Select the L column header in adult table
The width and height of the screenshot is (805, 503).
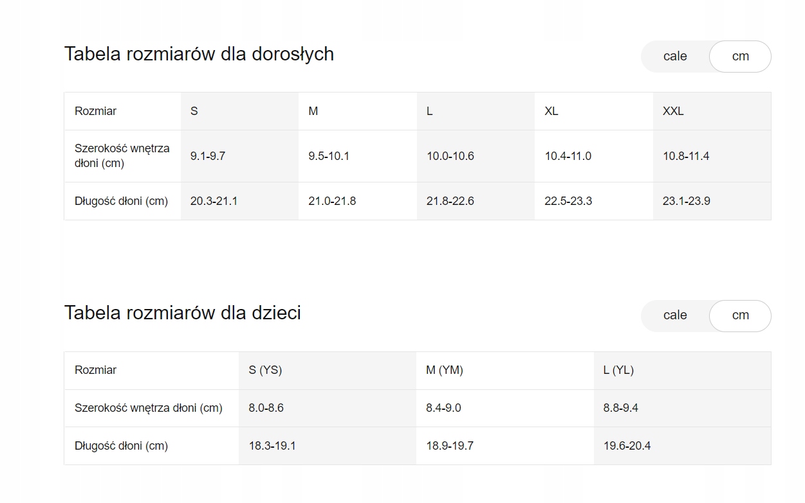429,110
